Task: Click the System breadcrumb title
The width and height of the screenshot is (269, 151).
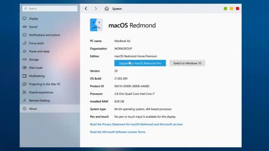Action: click(x=117, y=9)
